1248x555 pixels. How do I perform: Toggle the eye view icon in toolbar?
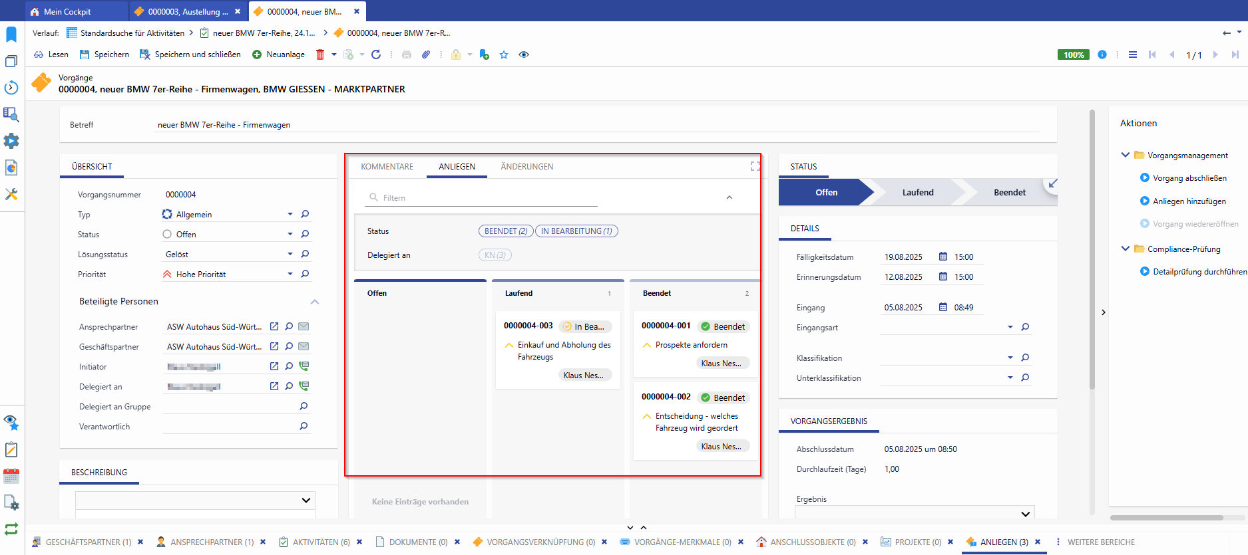(524, 55)
